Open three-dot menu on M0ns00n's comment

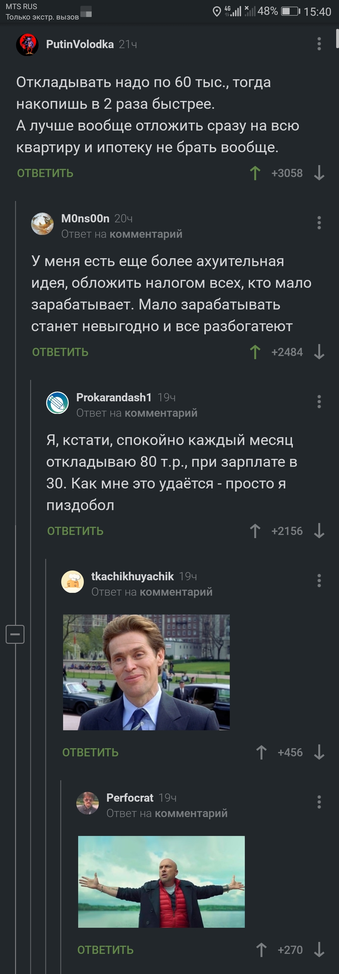pos(319,223)
